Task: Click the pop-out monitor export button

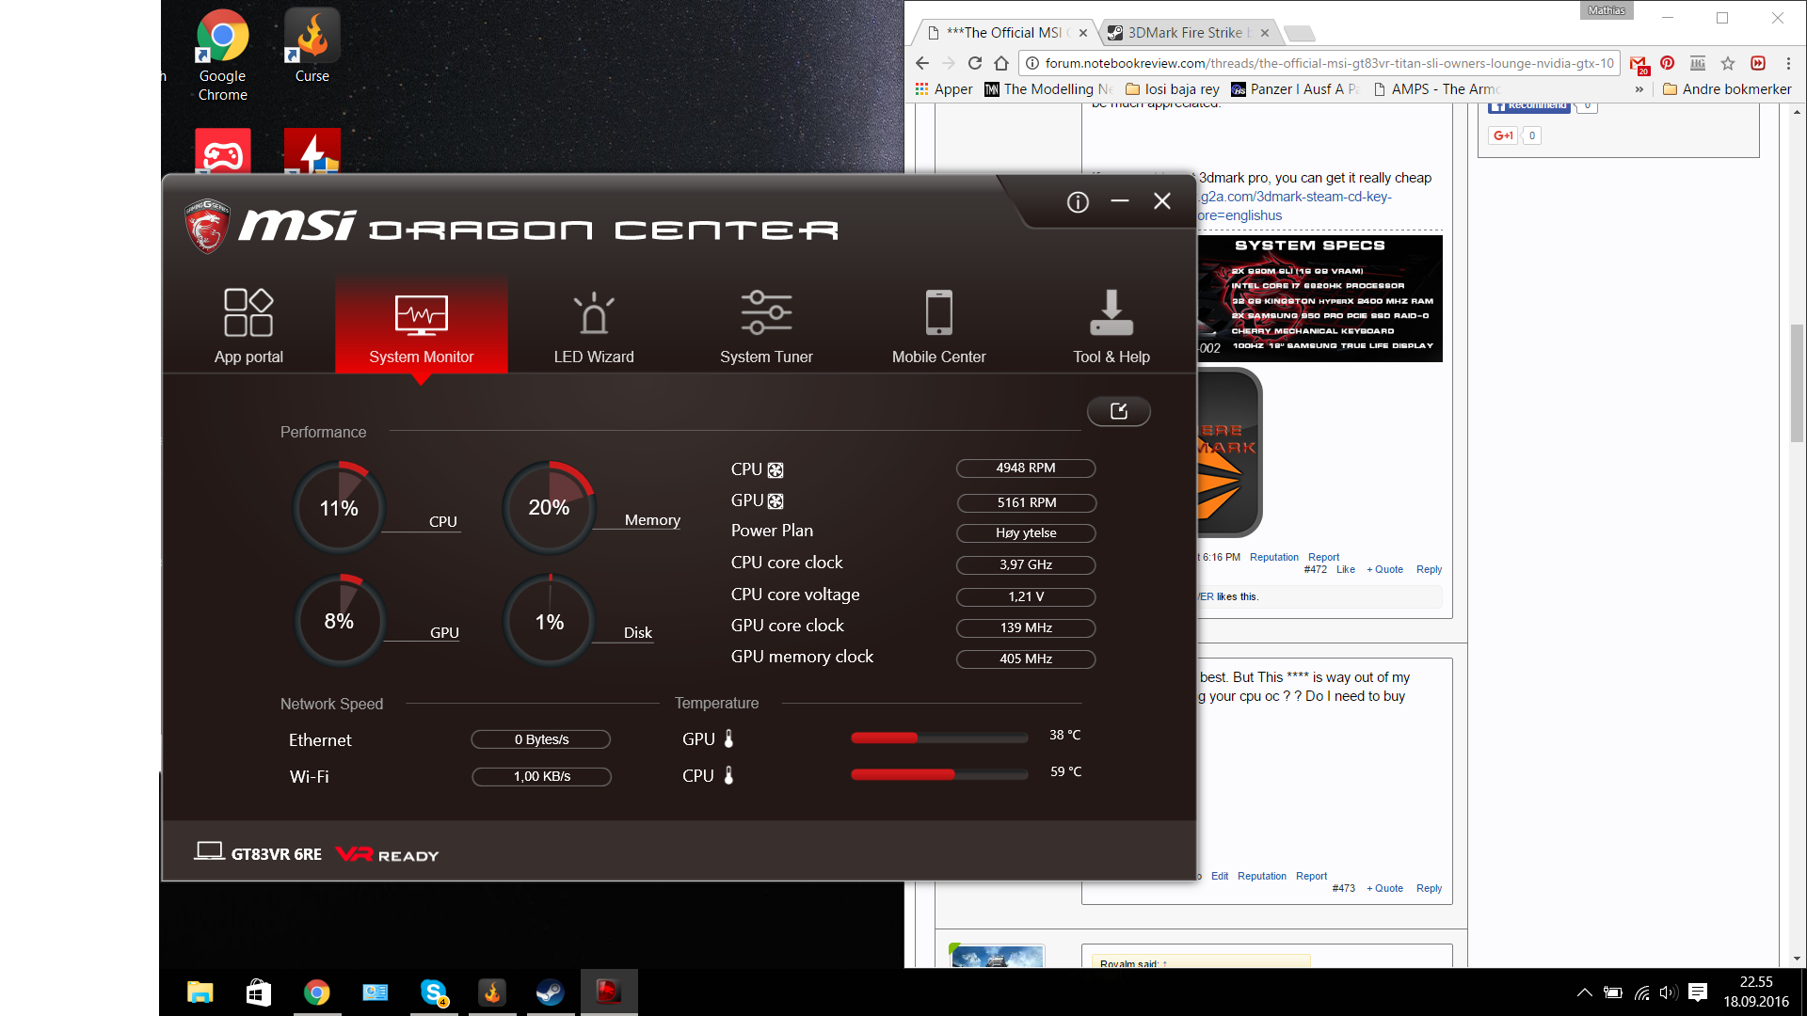Action: pos(1118,411)
